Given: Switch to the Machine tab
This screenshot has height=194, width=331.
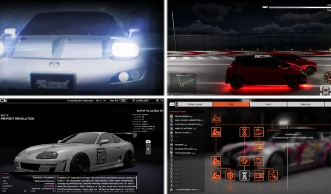Looking at the screenshot, I should click(x=306, y=105).
